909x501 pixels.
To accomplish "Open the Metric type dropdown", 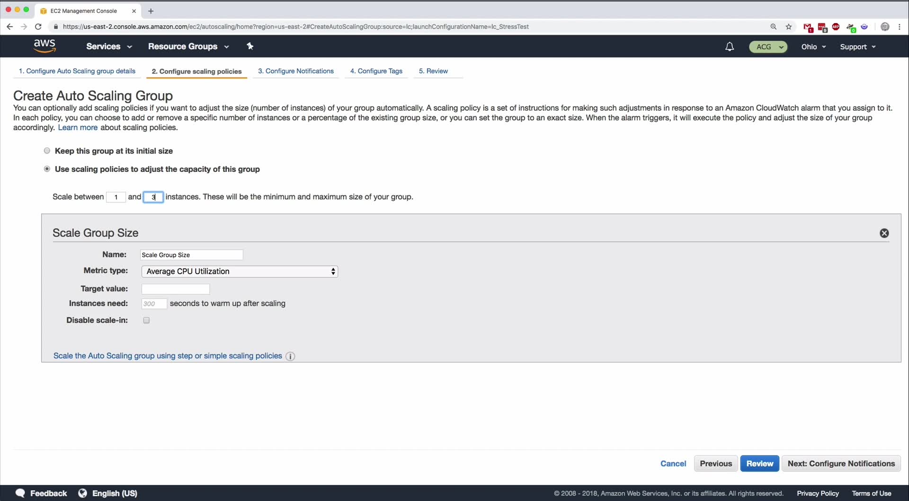I will tap(240, 271).
